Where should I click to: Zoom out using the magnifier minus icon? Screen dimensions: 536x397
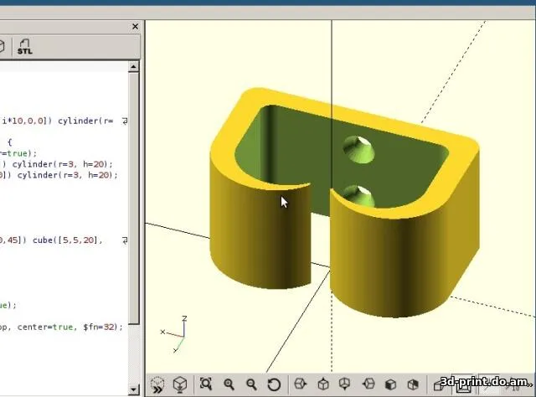click(x=251, y=384)
